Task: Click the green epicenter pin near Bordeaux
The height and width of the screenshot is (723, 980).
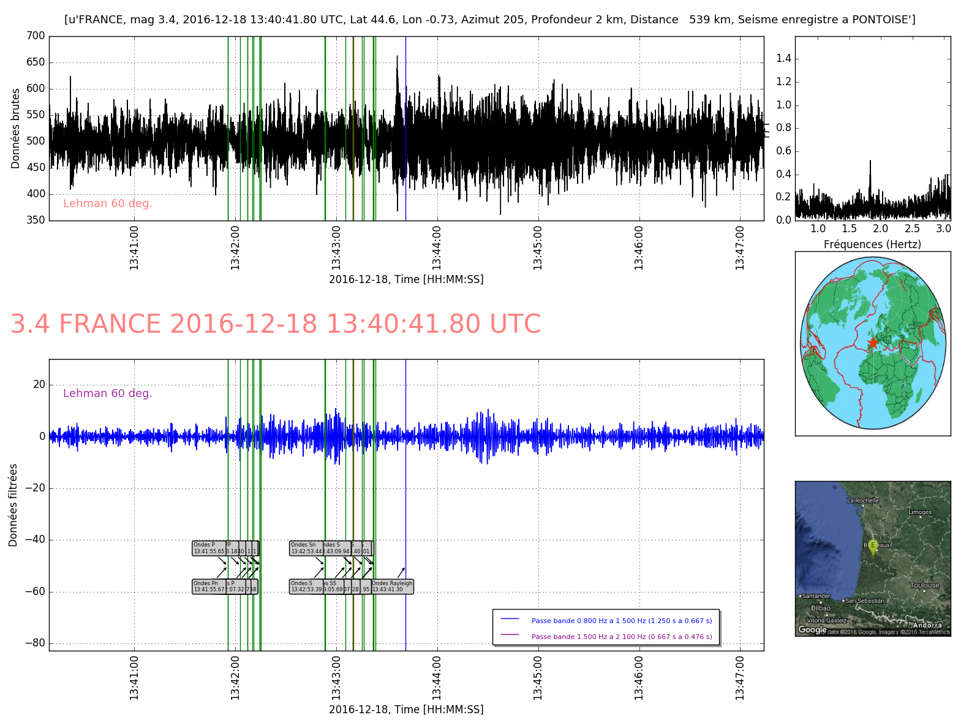Action: tap(873, 547)
